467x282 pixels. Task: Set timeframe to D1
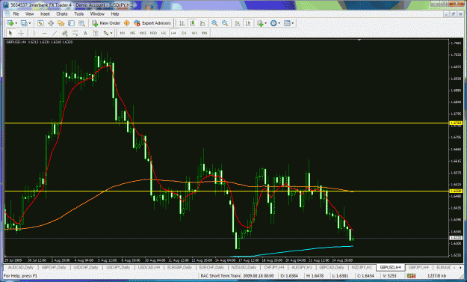pos(184,33)
